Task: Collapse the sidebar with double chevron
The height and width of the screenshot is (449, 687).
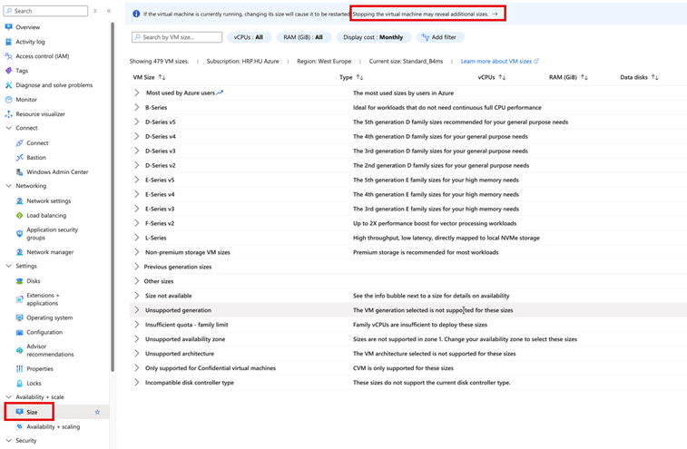Action: click(109, 11)
